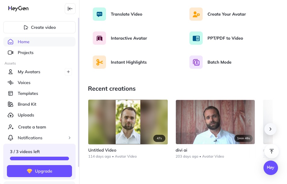Click the plus icon next to My Avatars
Screen dimensions: 287x184
(68, 72)
